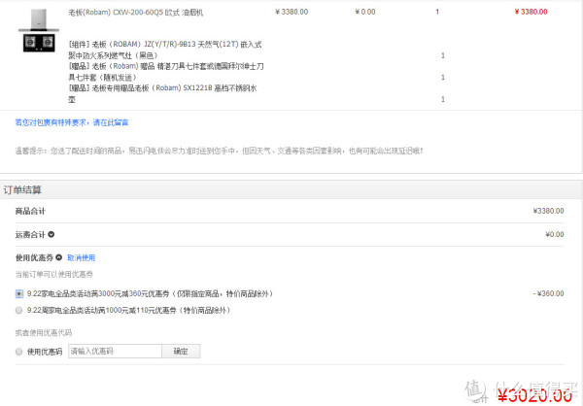Click the 温馨提示 delivery notice text
The height and width of the screenshot is (406, 583).
coord(219,151)
